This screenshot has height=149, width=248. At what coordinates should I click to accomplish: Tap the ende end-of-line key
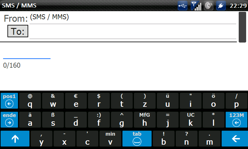pyautogui.click(x=9, y=120)
